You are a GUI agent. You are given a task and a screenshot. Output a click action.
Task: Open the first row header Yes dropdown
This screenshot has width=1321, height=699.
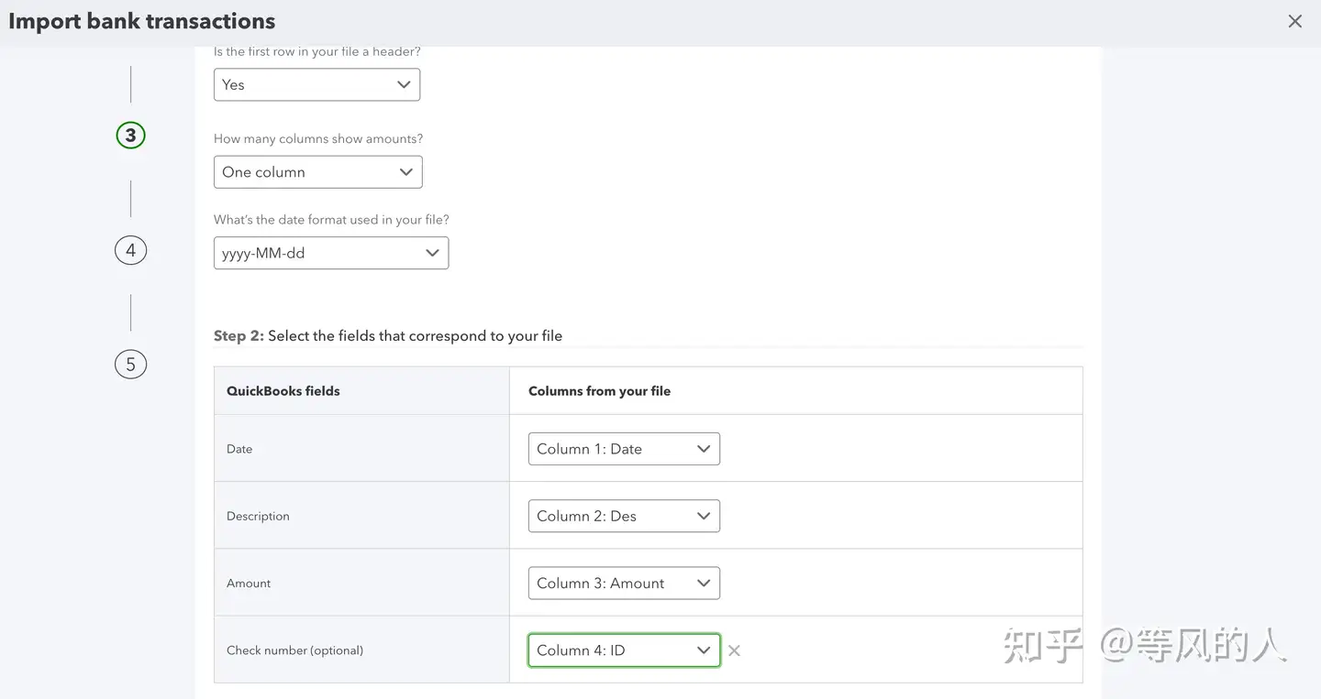point(316,85)
